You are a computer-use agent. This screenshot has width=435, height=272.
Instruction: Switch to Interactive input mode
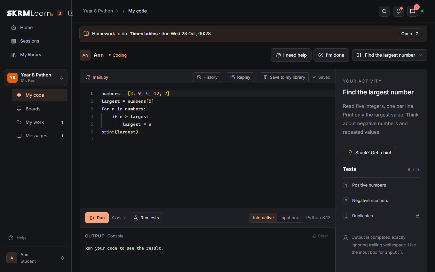(x=263, y=218)
